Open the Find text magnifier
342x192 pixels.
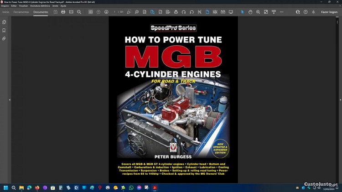(79, 12)
